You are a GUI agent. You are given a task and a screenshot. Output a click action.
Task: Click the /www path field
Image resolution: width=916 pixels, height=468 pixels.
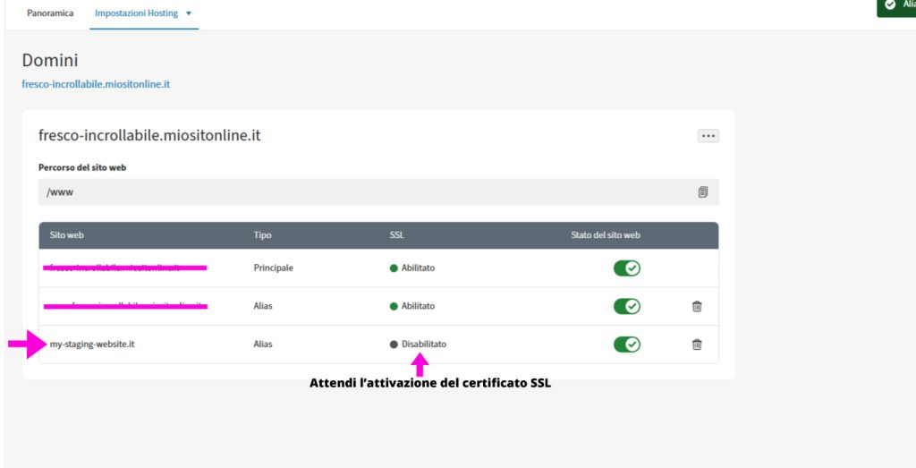(358, 192)
